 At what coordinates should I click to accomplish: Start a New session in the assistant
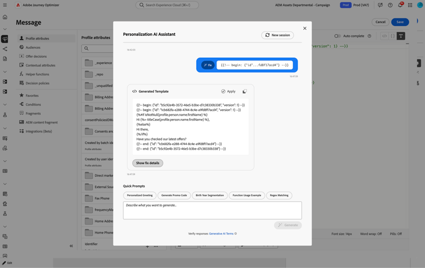[x=278, y=35]
